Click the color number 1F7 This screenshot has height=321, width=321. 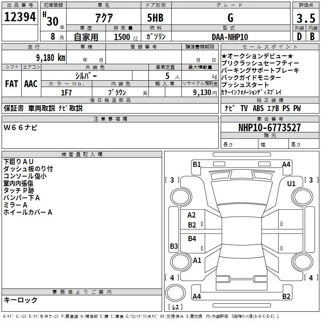66,93
